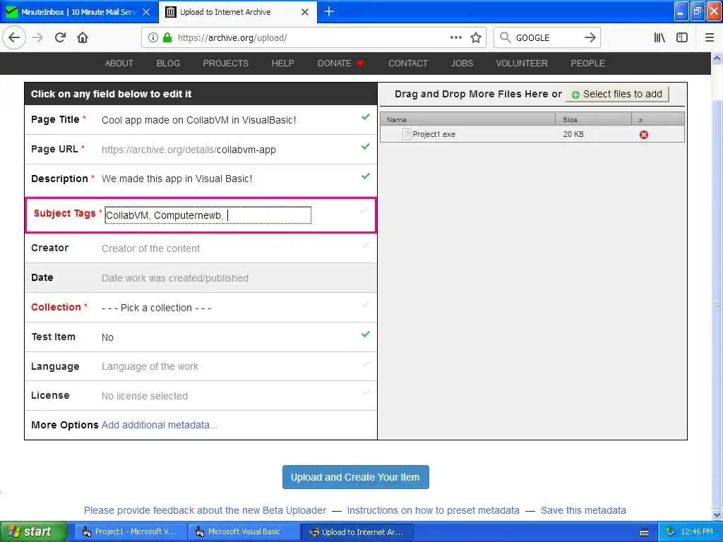Open the Library icon in toolbar
The height and width of the screenshot is (542, 723).
click(659, 38)
